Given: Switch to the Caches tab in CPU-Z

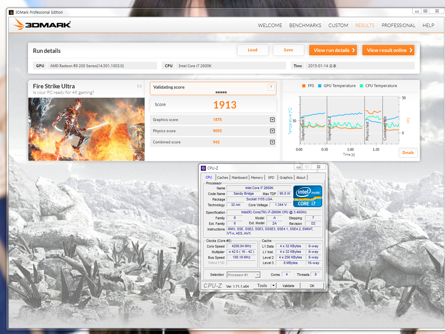Looking at the screenshot, I should click(223, 178).
